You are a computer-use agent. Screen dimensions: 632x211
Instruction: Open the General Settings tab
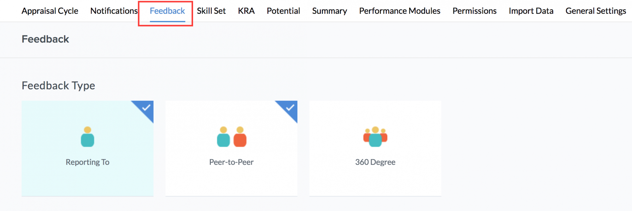(596, 11)
